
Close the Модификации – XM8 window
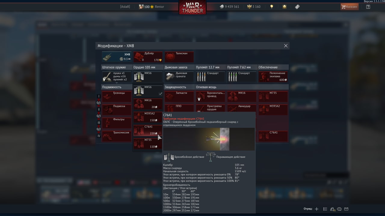pos(286,46)
